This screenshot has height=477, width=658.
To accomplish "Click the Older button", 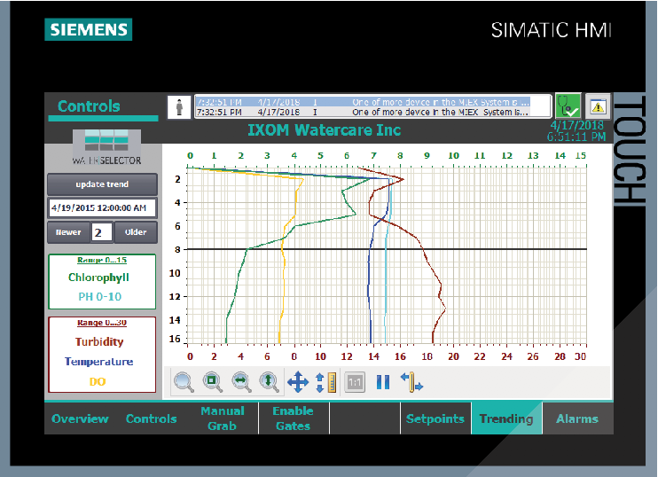I will coord(136,232).
